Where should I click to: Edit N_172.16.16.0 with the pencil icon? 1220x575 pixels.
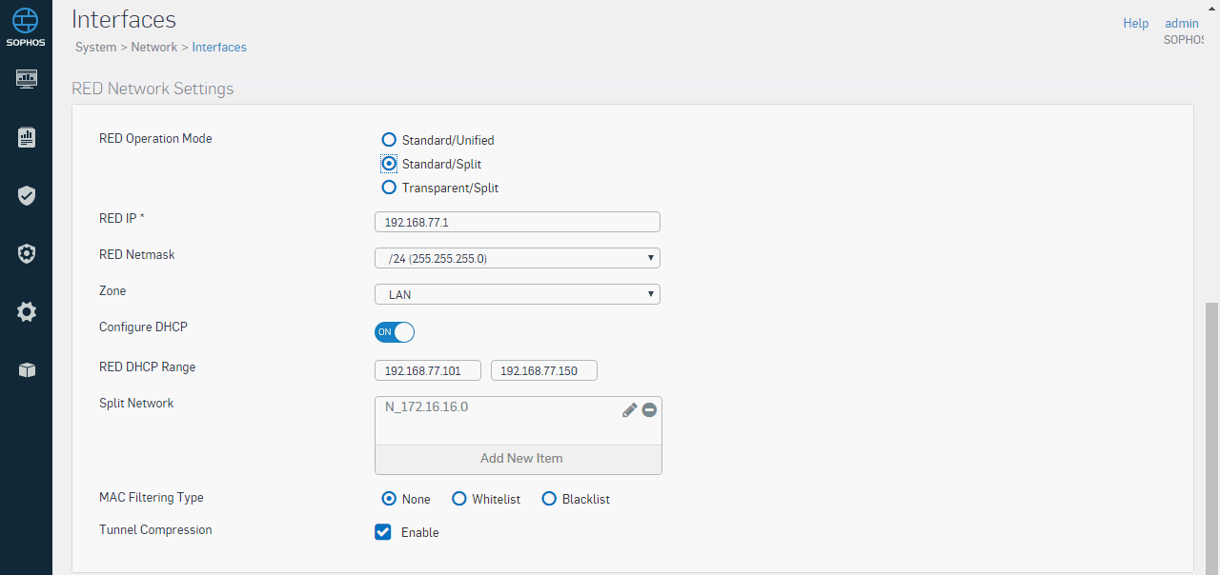629,410
